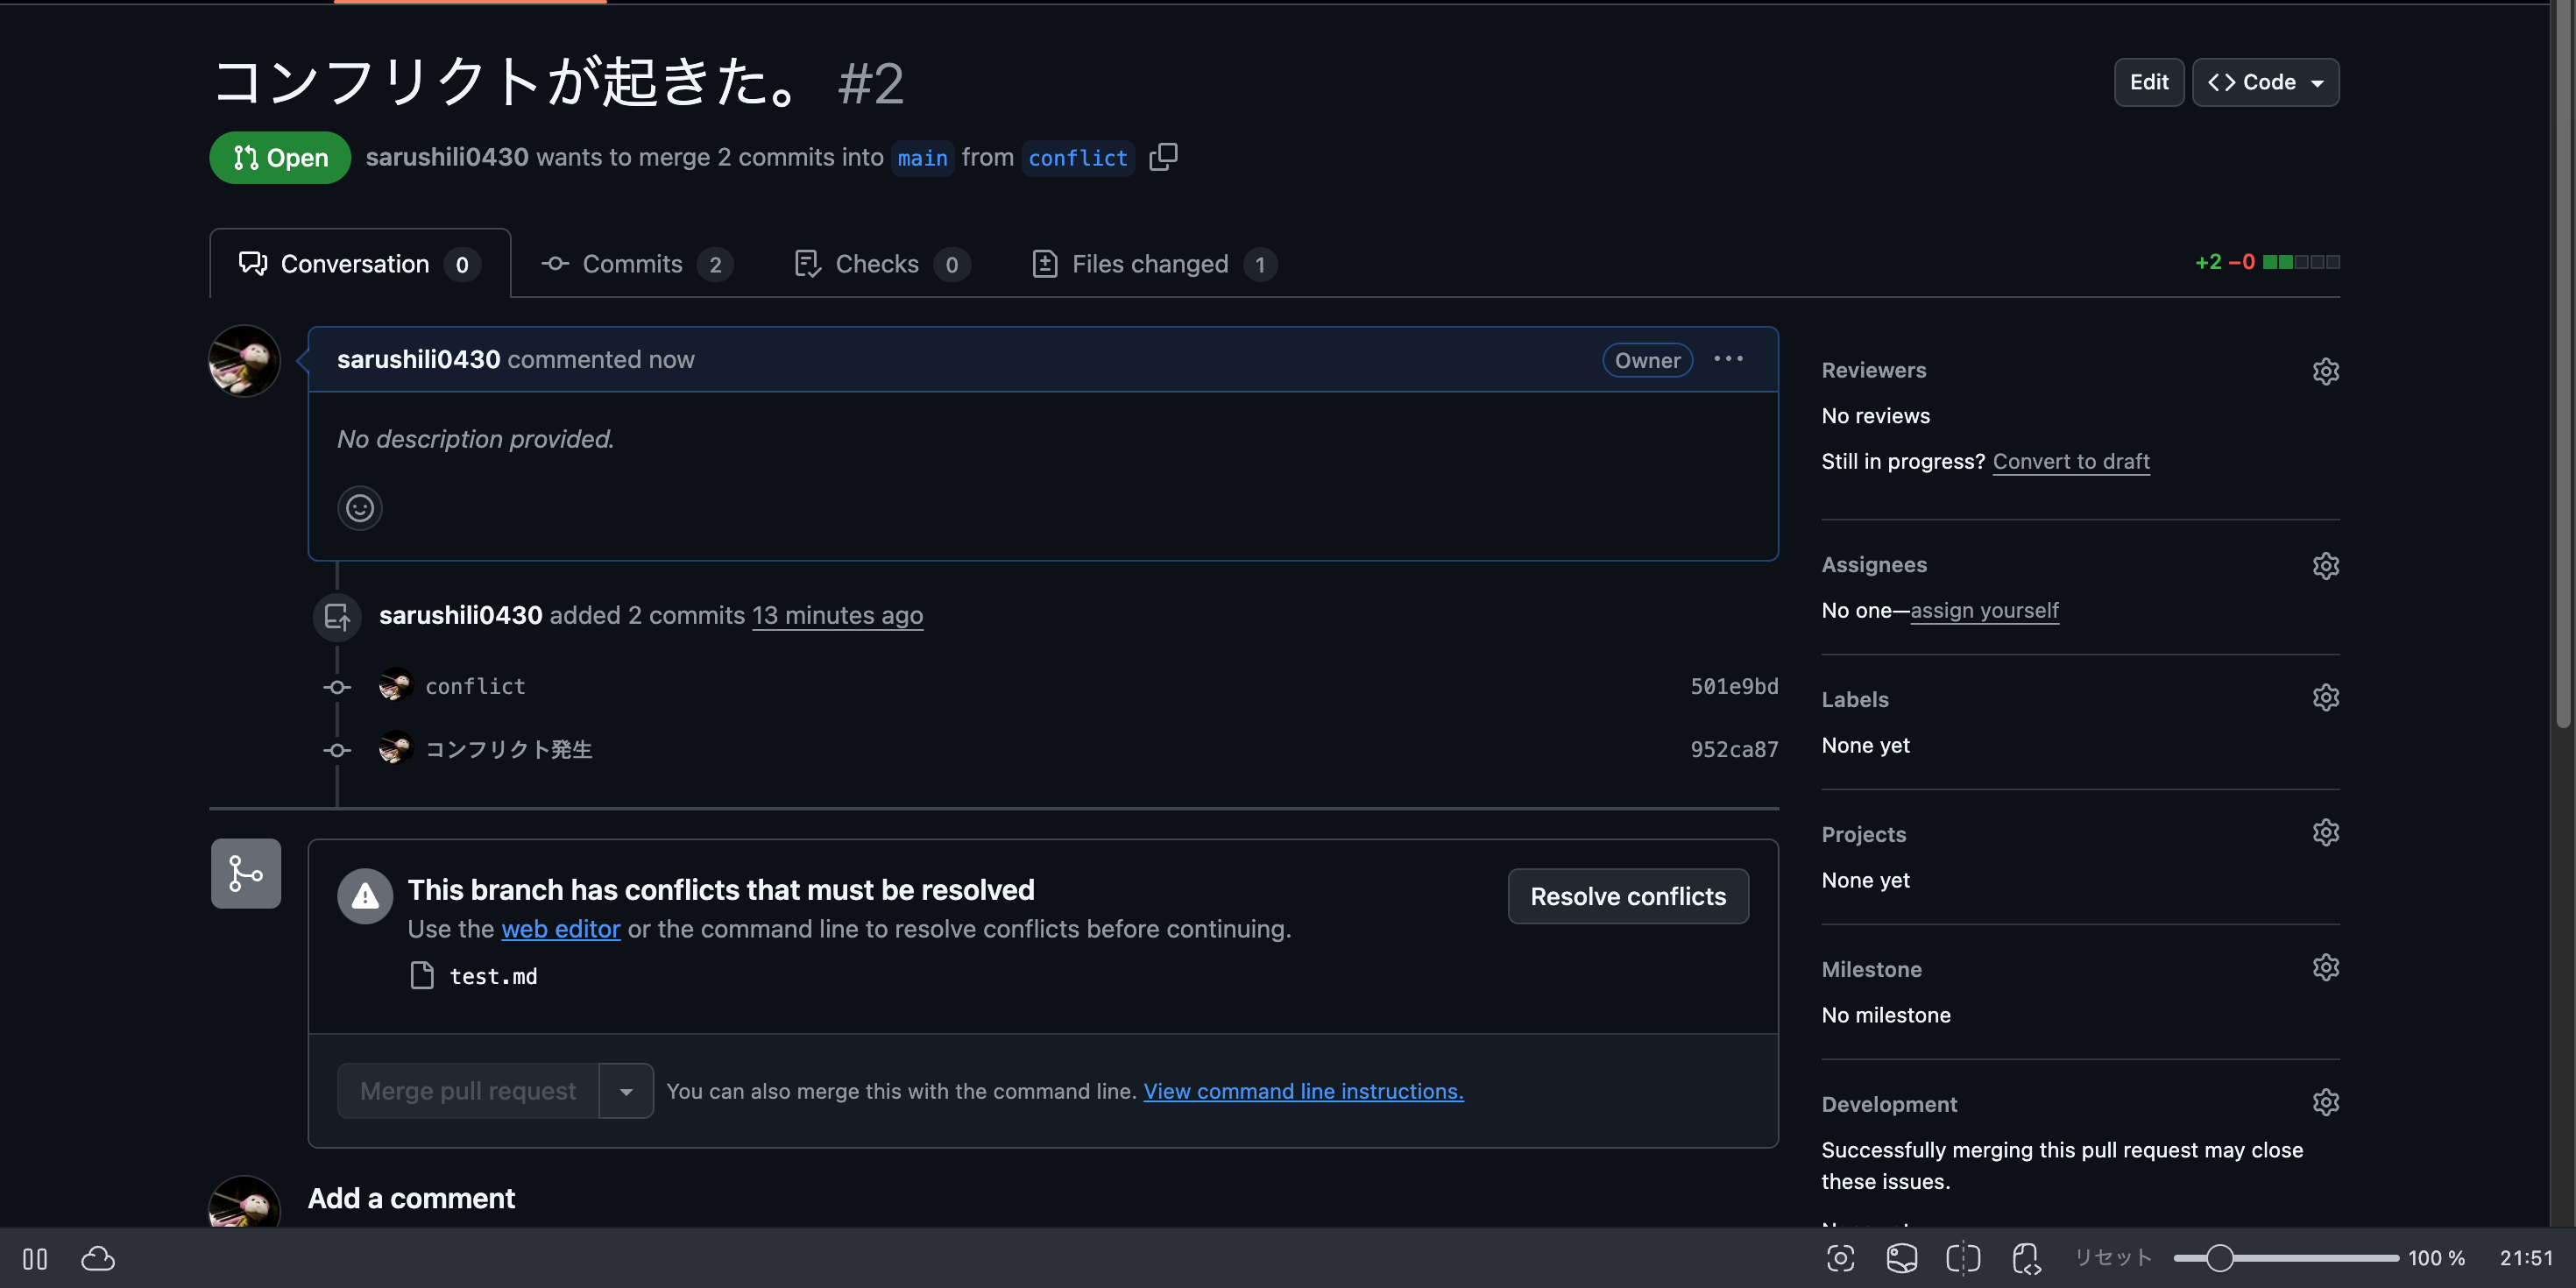Click the Edit title button
This screenshot has width=2576, height=1288.
click(x=2149, y=82)
